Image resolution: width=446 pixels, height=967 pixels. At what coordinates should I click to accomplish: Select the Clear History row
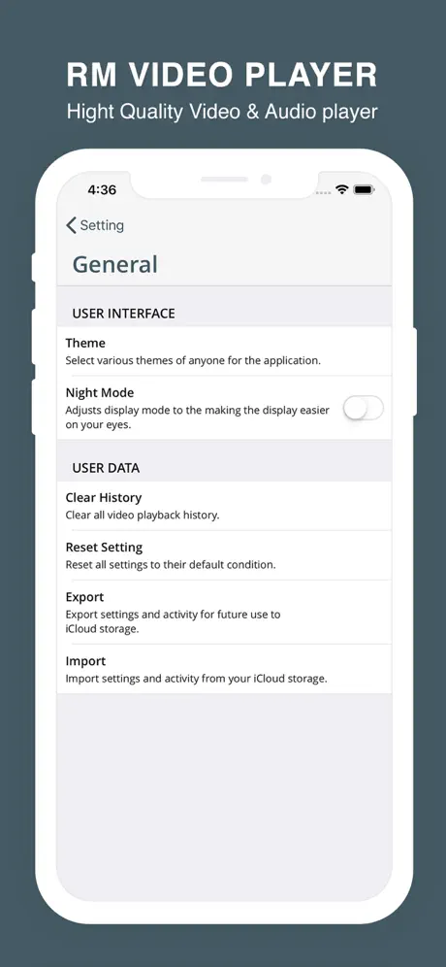[224, 506]
